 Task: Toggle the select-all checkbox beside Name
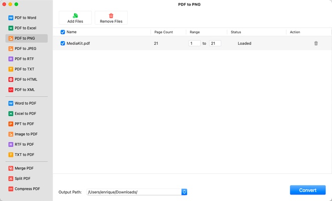click(x=63, y=32)
